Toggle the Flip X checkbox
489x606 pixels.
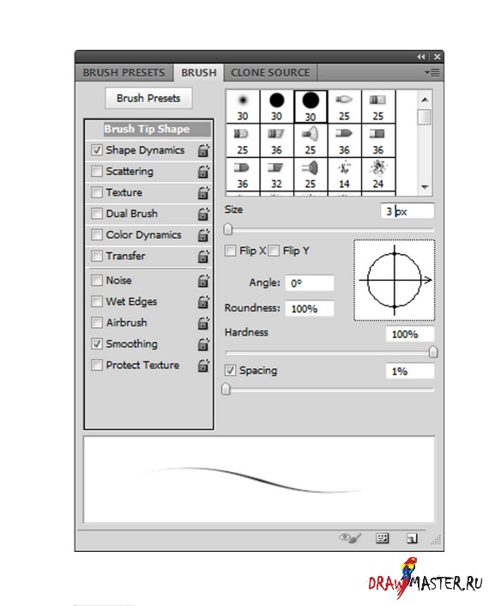pos(230,251)
